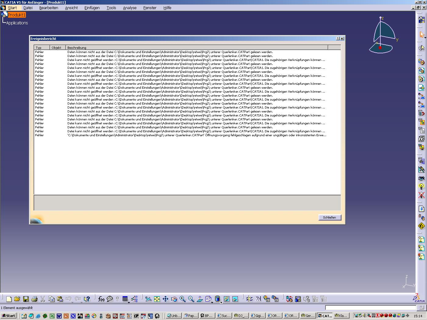Click the Schließen button

click(x=329, y=217)
